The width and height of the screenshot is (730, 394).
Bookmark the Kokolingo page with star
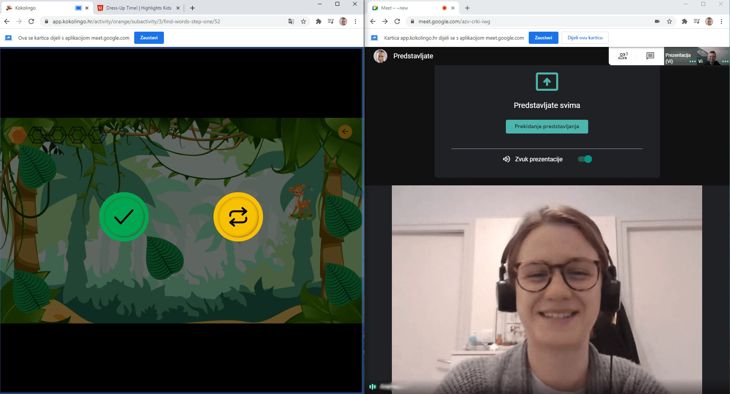[303, 21]
